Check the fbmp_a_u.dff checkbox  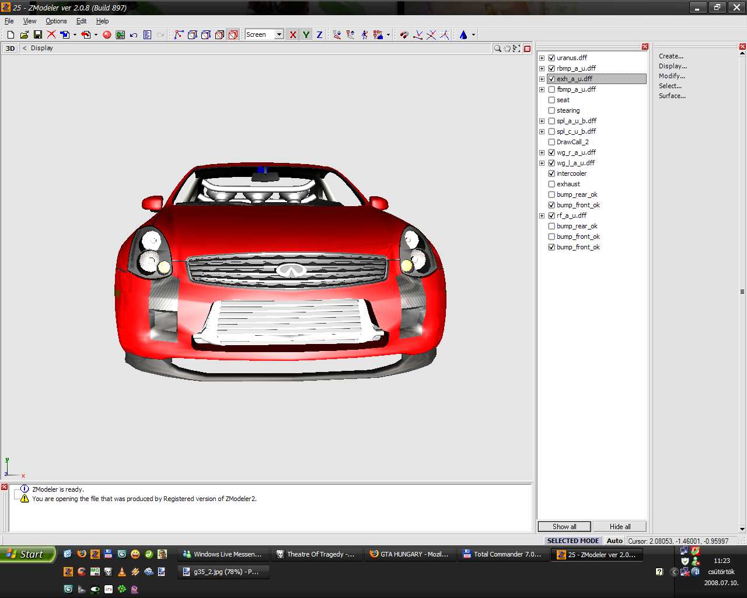551,89
